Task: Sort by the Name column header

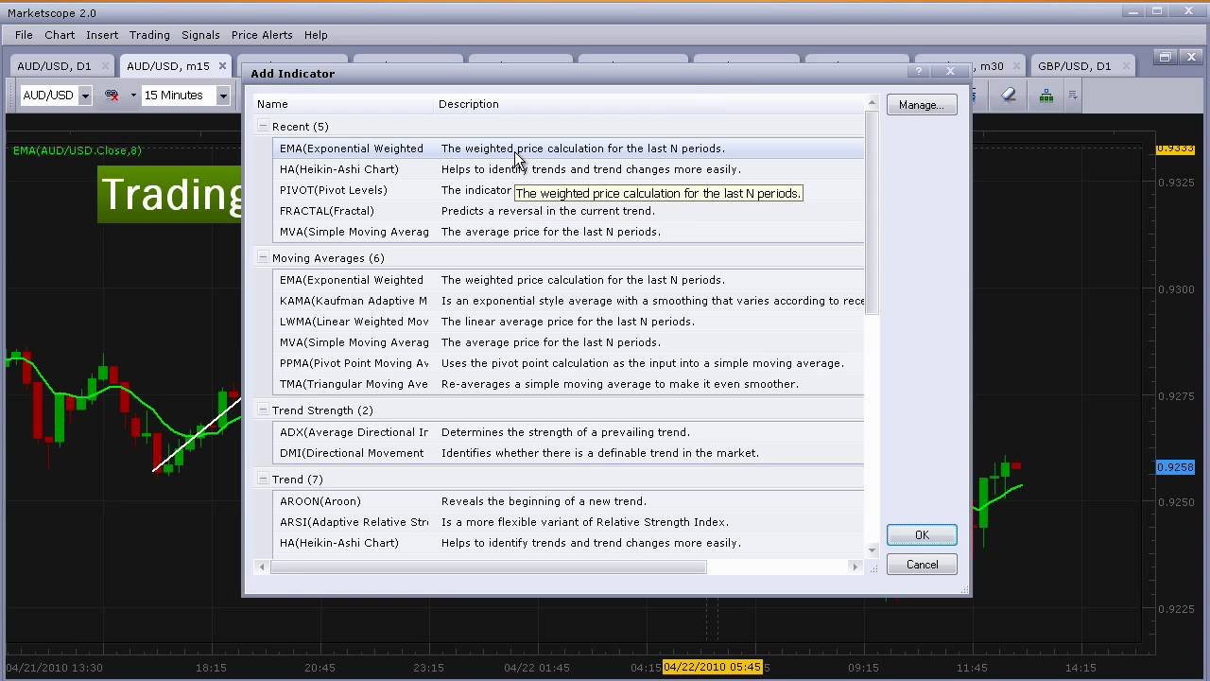Action: [x=344, y=104]
